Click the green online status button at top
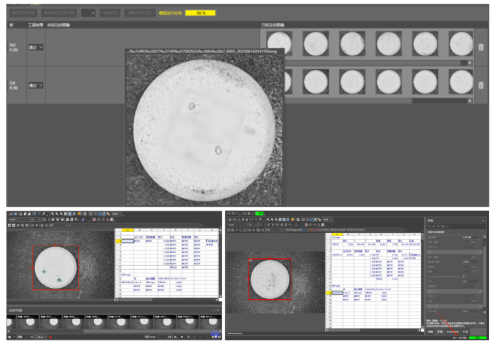The image size is (491, 342). 259,213
